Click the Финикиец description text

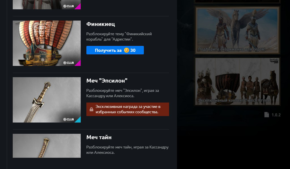[x=119, y=37]
